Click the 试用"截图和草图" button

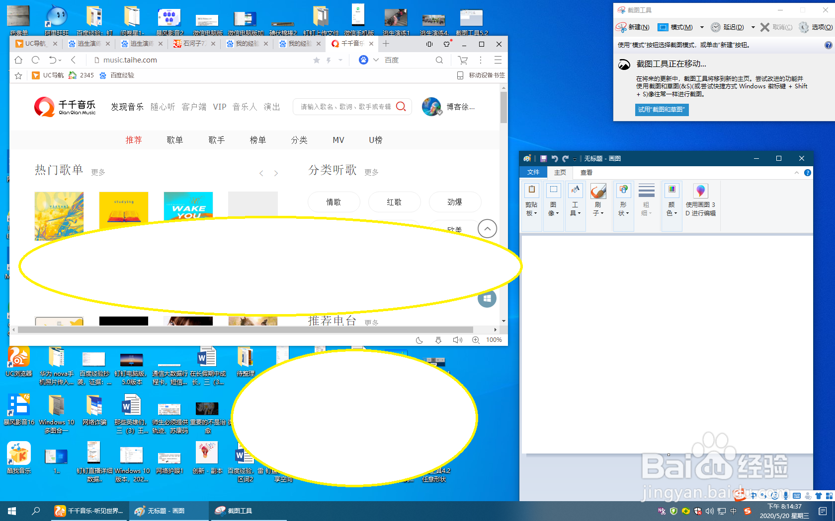(x=662, y=110)
